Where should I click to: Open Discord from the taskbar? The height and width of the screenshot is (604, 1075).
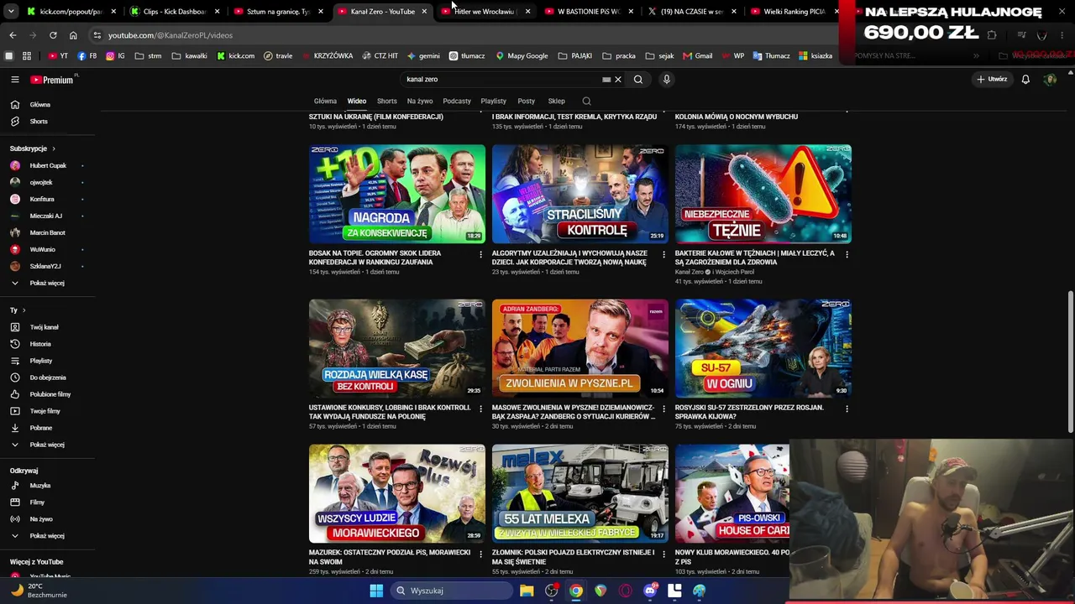tap(650, 591)
